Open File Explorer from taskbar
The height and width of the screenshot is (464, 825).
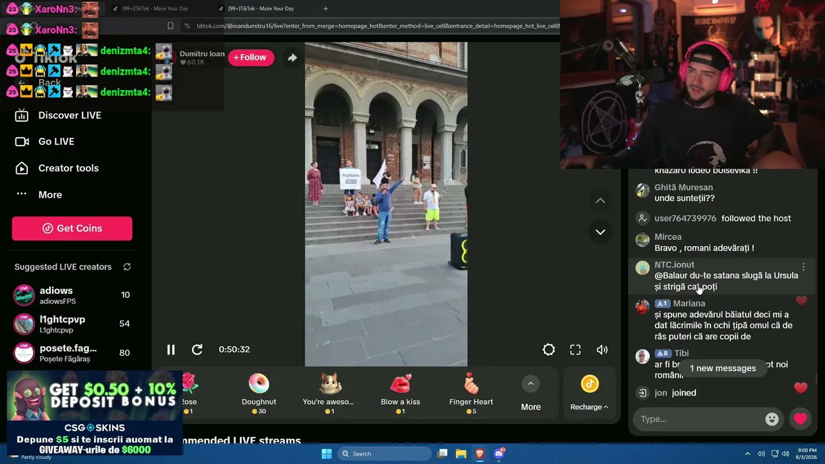[461, 454]
